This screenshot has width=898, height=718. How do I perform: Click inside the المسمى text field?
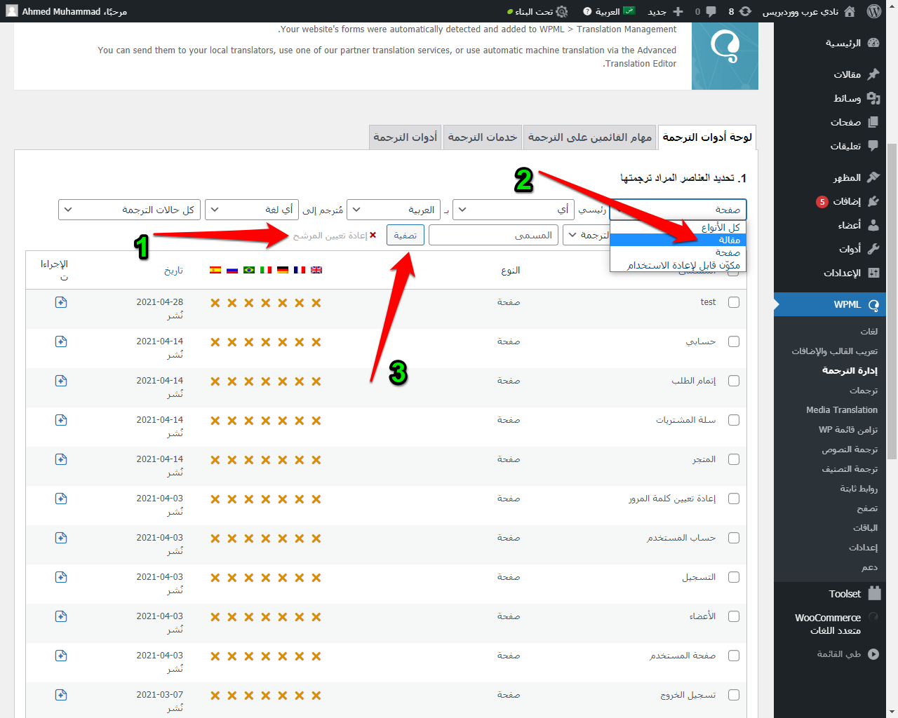pyautogui.click(x=493, y=236)
